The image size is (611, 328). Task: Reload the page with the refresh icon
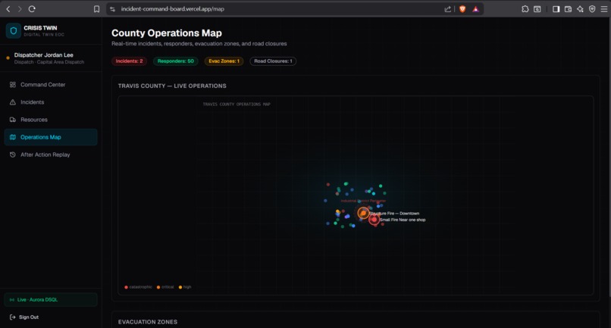[32, 9]
